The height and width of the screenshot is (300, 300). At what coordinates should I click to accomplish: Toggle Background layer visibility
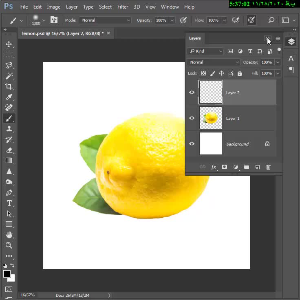[x=192, y=144]
